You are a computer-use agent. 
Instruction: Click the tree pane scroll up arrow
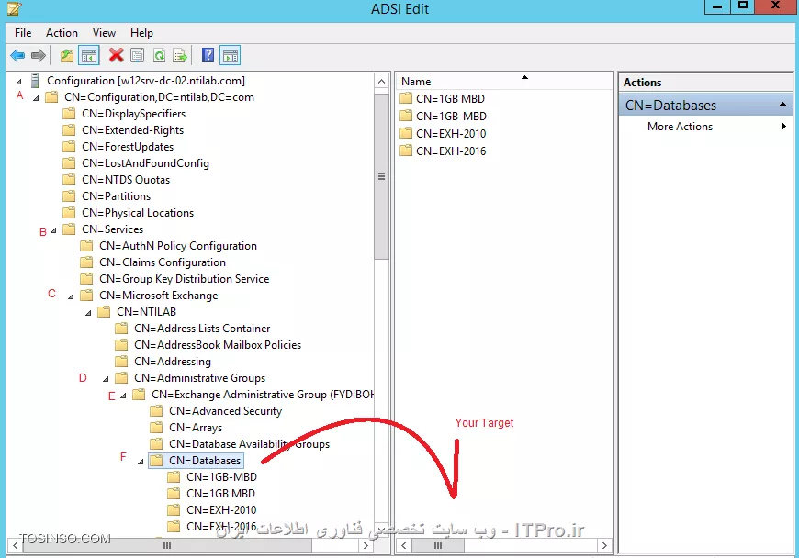(x=381, y=81)
